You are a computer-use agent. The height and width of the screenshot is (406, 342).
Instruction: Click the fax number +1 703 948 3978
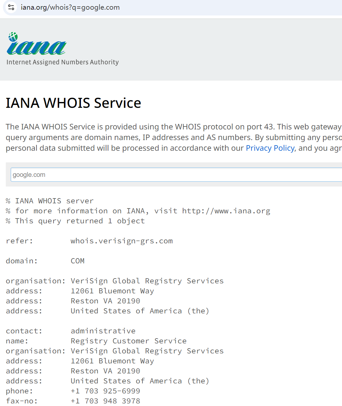[x=105, y=401]
